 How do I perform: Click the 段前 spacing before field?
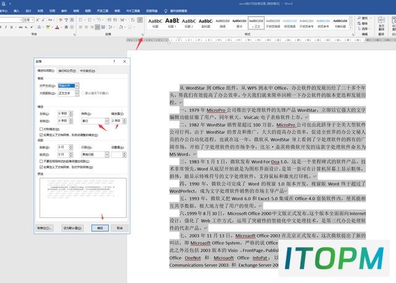[x=63, y=147]
